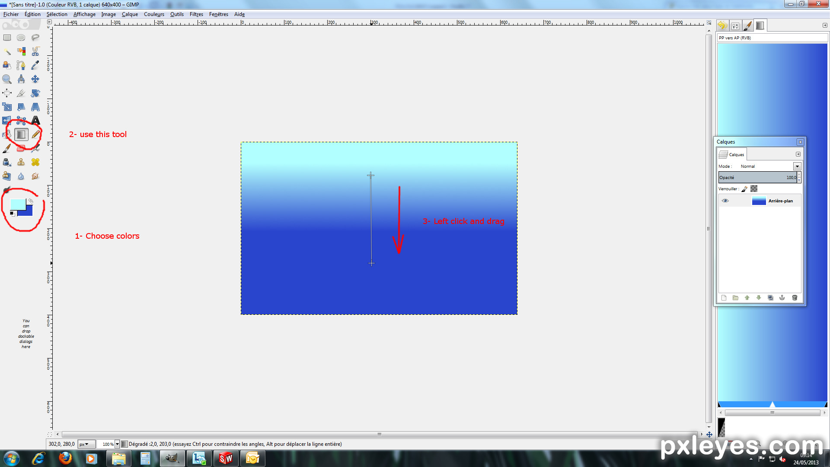Screen dimensions: 830x467
Task: Select the Smudge finger tool
Action: [x=35, y=176]
